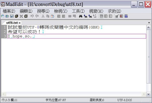Close the MadEdit window

[x=148, y=4]
